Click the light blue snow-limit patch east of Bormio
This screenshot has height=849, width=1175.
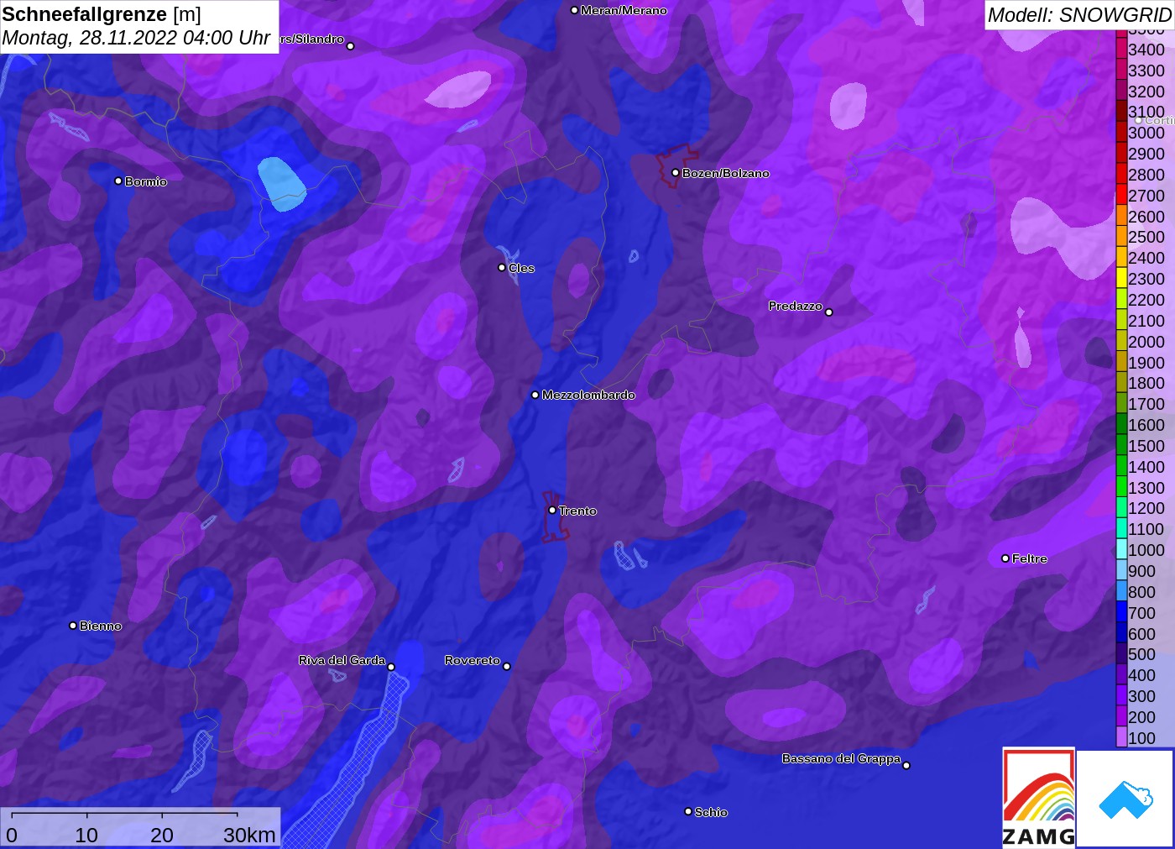(281, 183)
